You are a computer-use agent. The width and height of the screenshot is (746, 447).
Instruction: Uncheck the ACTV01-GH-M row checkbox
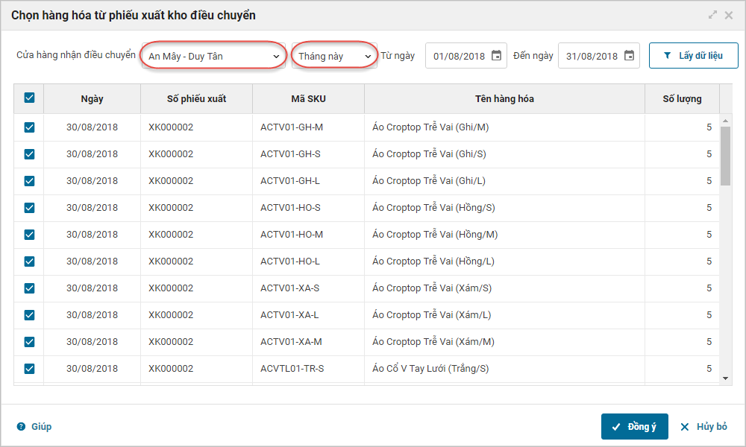(x=29, y=127)
